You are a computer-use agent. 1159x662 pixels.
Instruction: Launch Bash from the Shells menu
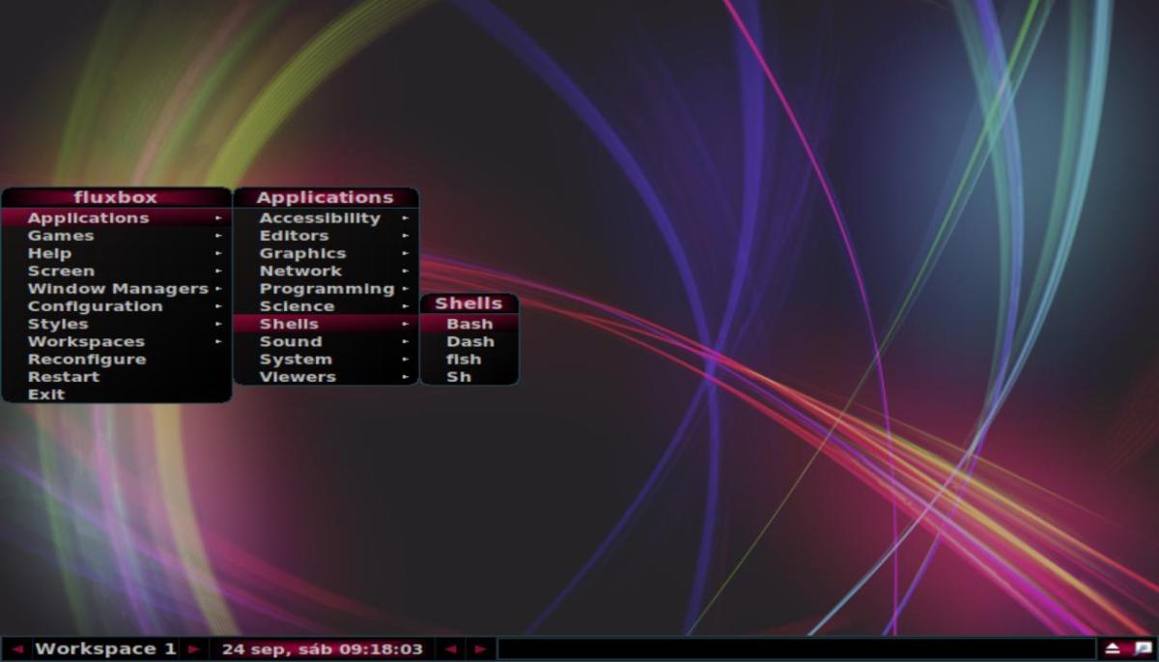(469, 324)
